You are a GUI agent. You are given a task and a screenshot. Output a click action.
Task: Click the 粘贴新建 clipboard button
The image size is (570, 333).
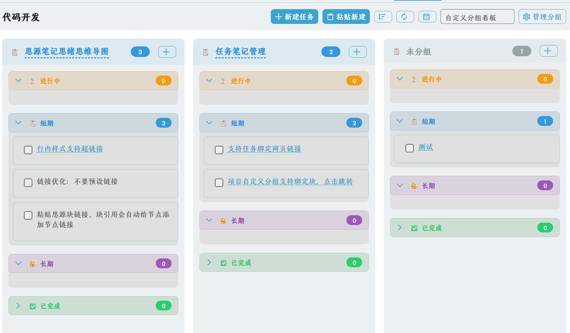pos(346,17)
